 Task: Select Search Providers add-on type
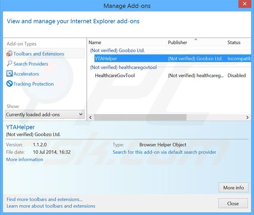point(30,64)
